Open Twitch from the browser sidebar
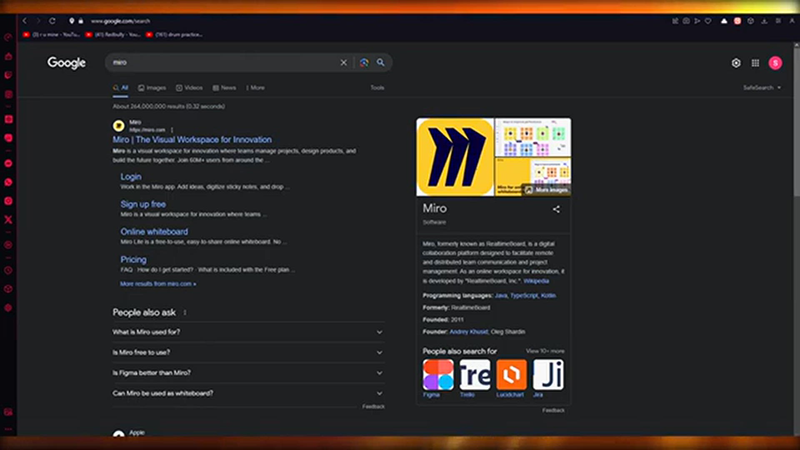Image resolution: width=800 pixels, height=450 pixels. tap(8, 75)
